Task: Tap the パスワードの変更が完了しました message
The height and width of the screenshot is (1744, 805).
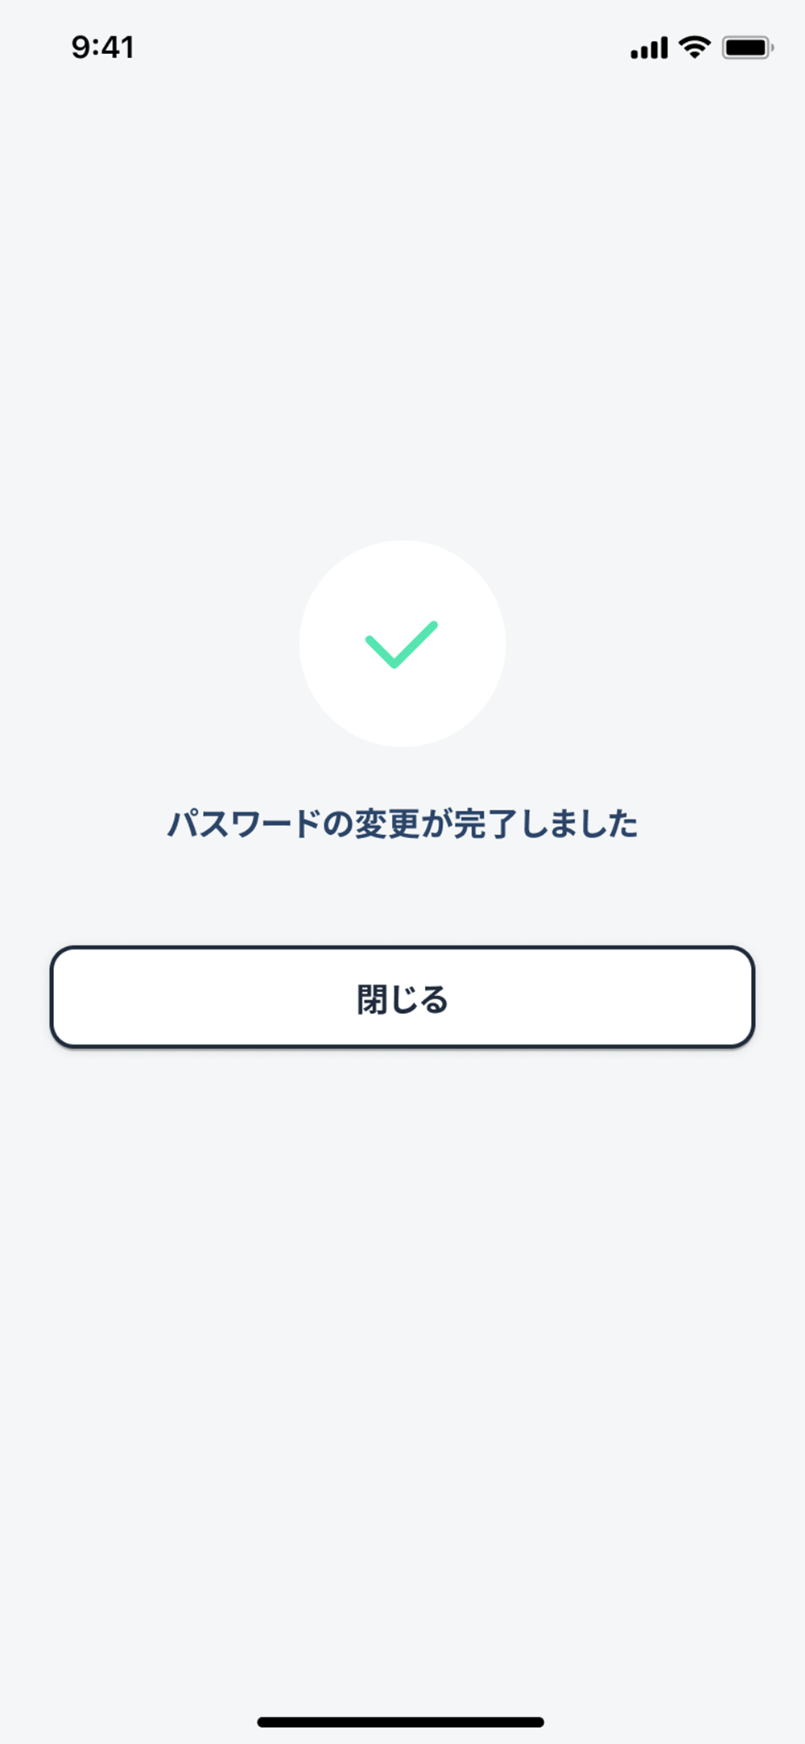Action: (x=402, y=824)
